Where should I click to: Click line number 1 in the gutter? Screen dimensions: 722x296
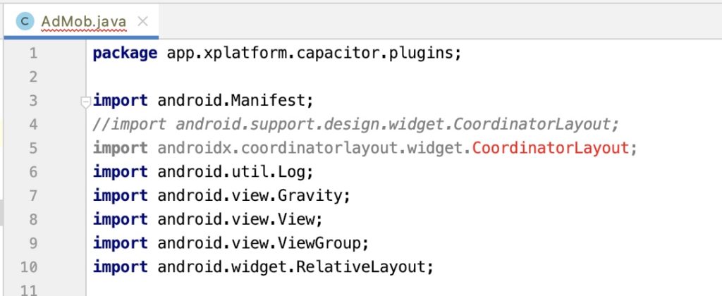[33, 54]
